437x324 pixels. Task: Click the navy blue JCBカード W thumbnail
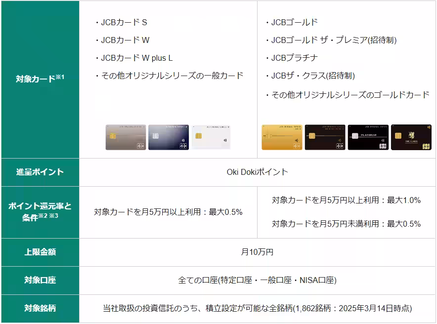point(169,136)
